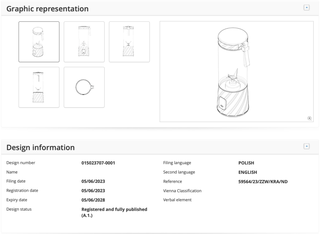
Task: Click the Graphic representation heading
Action: 47,9
